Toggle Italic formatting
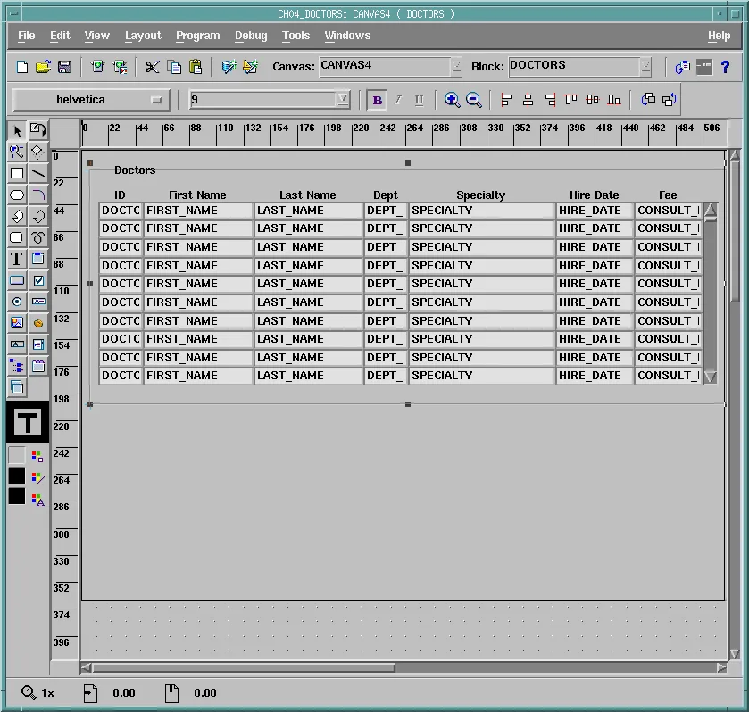The height and width of the screenshot is (712, 749). tap(397, 100)
